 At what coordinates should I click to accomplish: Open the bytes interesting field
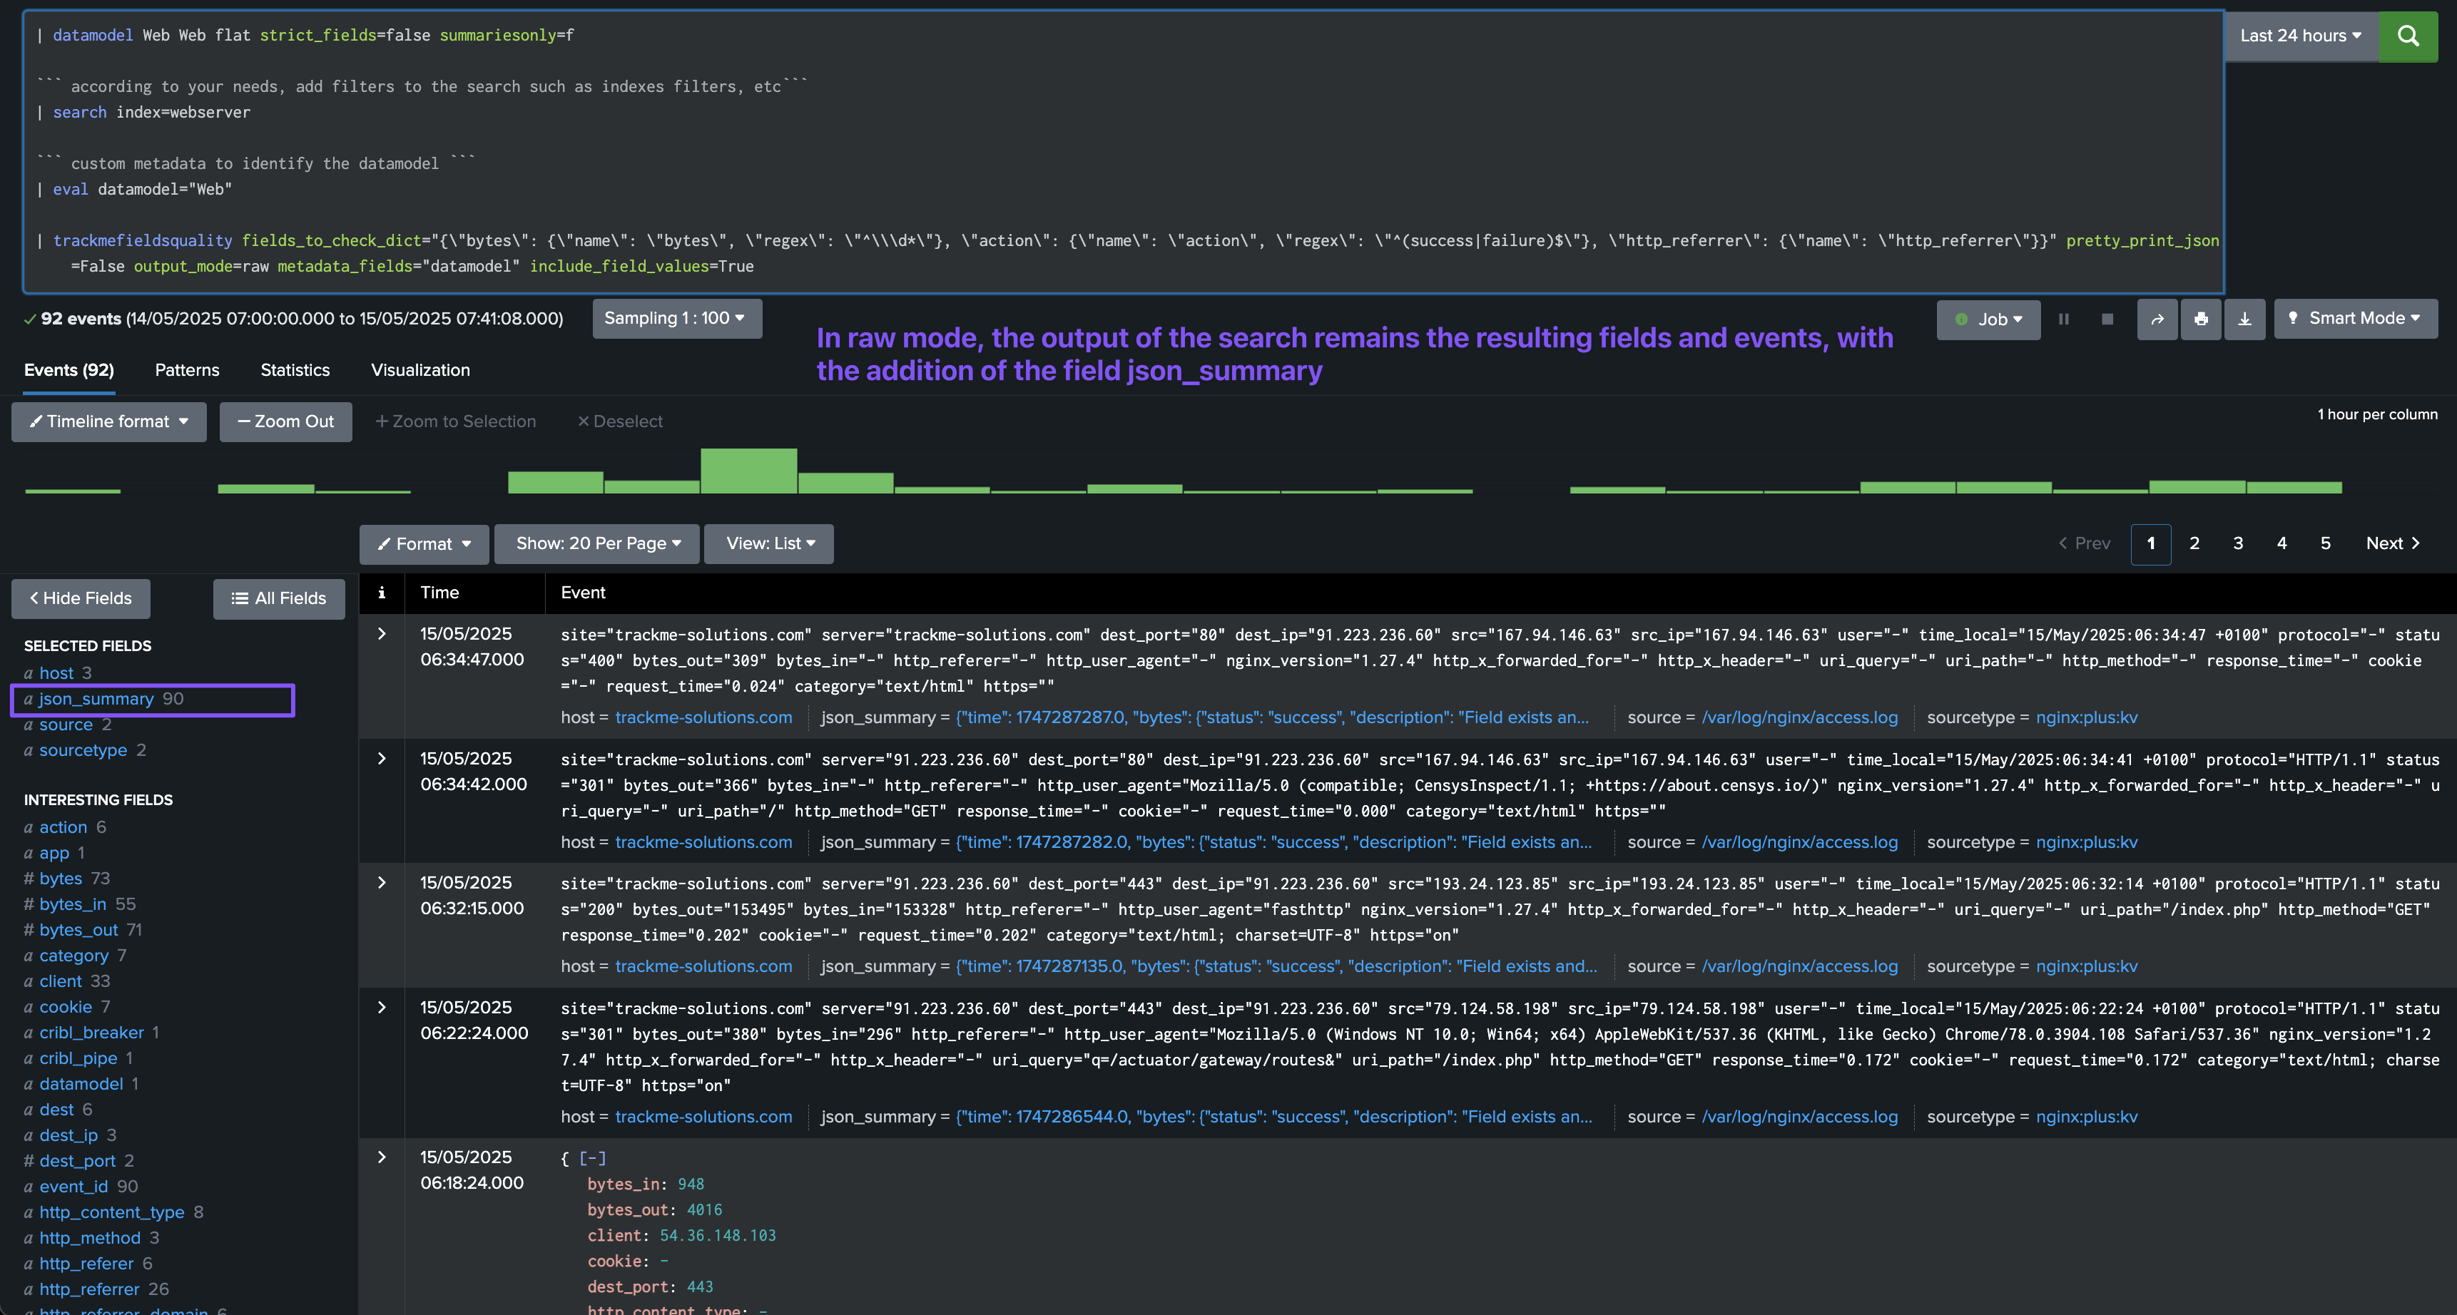pos(61,879)
